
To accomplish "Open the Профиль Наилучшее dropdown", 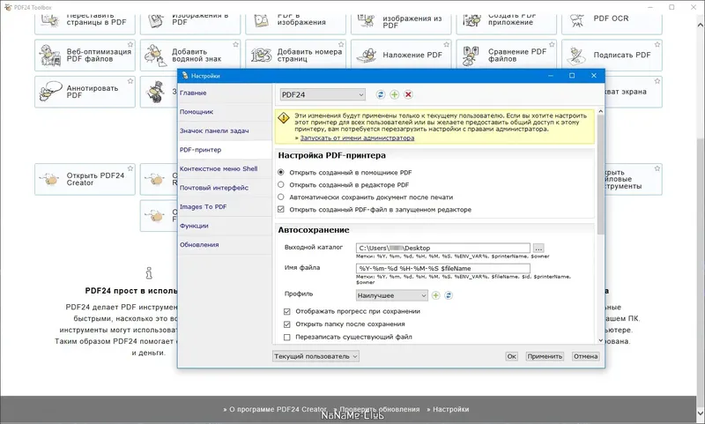I will coord(391,295).
